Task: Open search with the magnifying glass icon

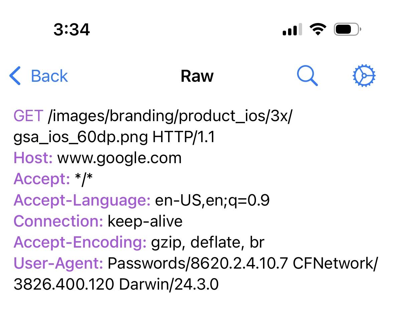Action: (x=307, y=76)
